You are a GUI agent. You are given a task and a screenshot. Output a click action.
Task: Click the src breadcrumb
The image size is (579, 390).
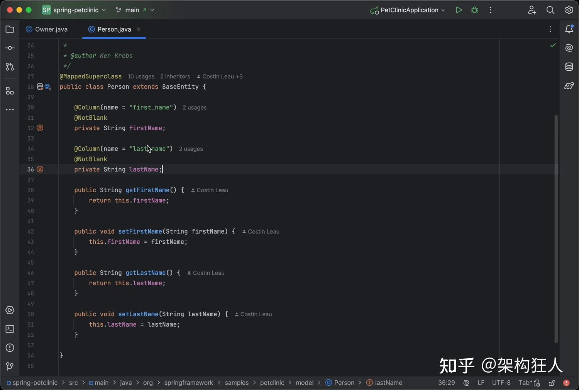(x=73, y=383)
